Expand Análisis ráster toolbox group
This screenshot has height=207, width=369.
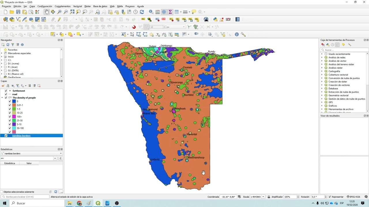(322, 68)
